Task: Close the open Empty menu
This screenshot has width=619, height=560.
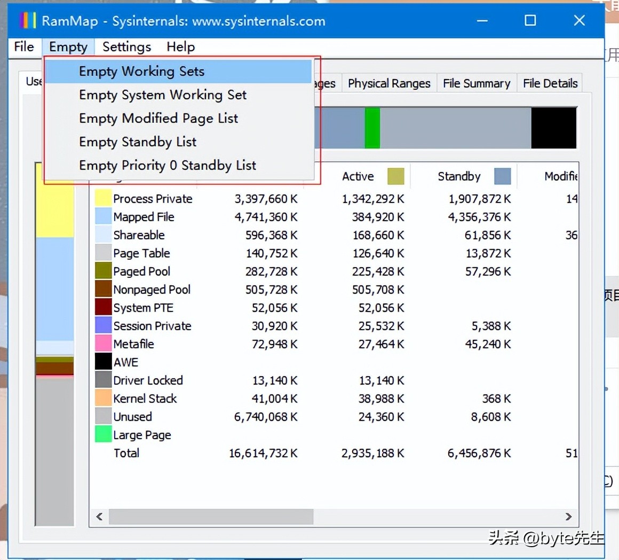Action: (68, 46)
